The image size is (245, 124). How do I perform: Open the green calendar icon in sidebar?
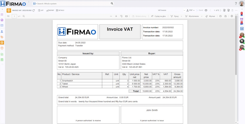[2, 60]
